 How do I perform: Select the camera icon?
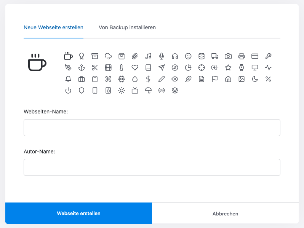[228, 56]
